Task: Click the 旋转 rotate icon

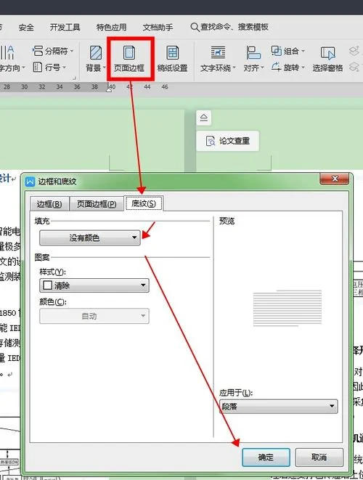Action: [x=276, y=66]
